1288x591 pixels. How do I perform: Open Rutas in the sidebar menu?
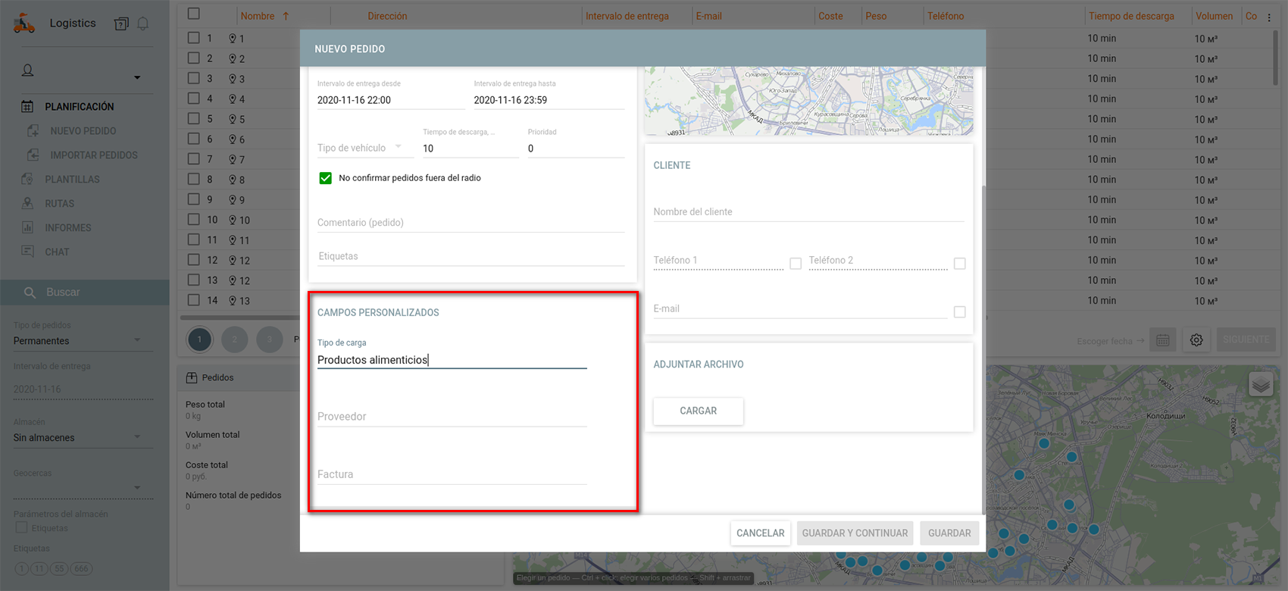pyautogui.click(x=59, y=204)
